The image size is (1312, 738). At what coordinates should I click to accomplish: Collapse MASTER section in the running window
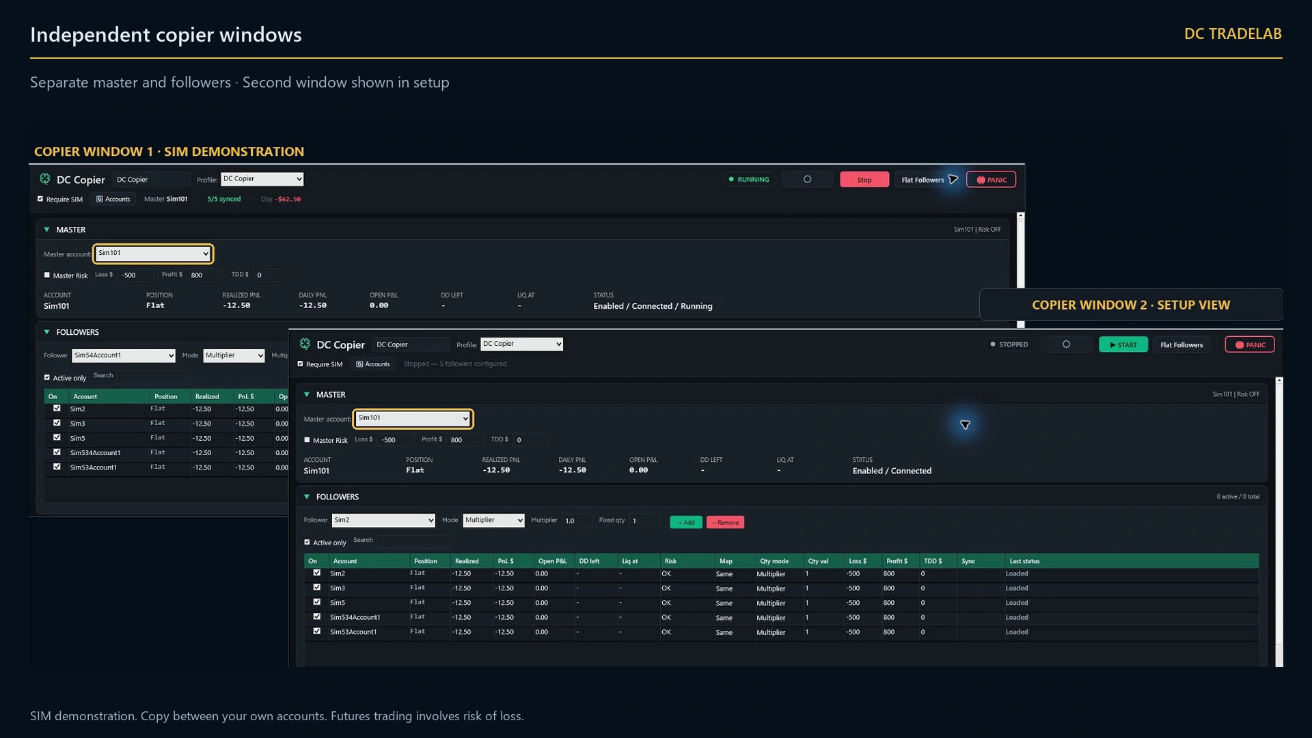[x=46, y=230]
